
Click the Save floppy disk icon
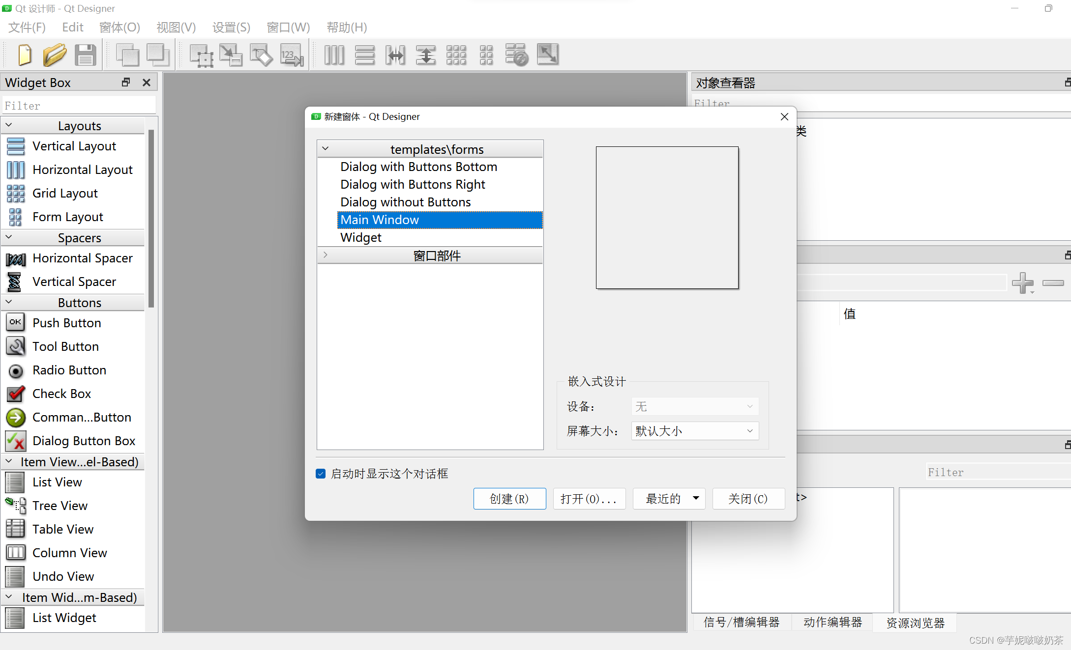(86, 55)
